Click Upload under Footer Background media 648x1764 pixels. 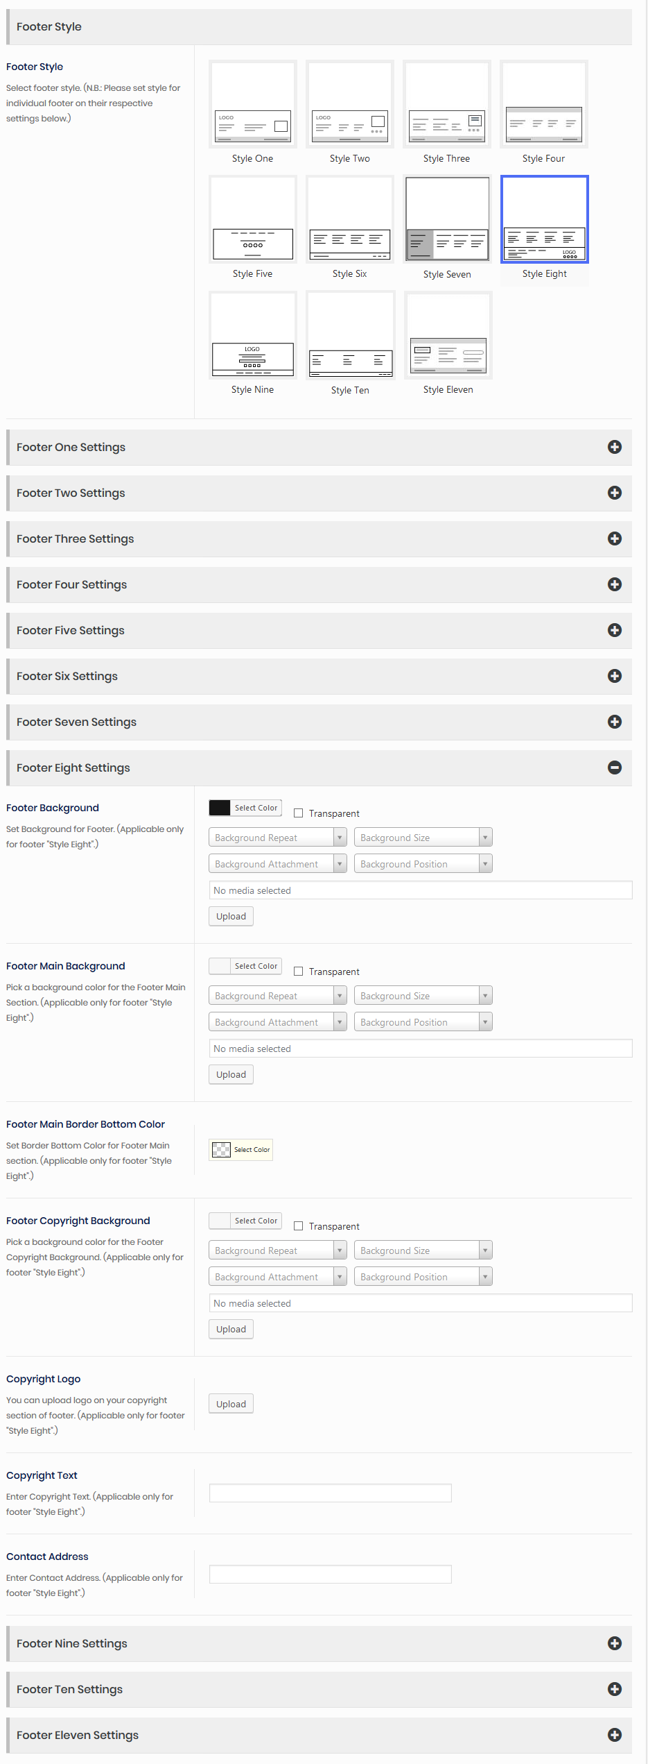231,917
